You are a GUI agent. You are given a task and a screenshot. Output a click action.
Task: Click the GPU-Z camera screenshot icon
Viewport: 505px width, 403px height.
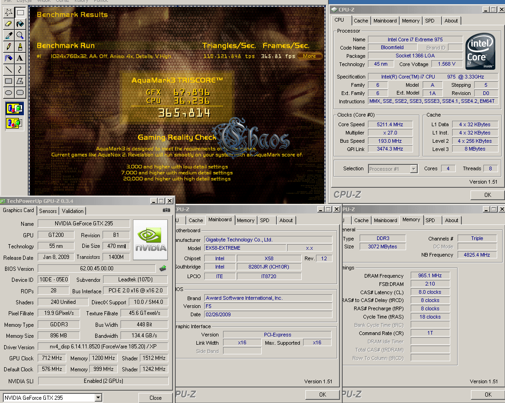(x=166, y=210)
